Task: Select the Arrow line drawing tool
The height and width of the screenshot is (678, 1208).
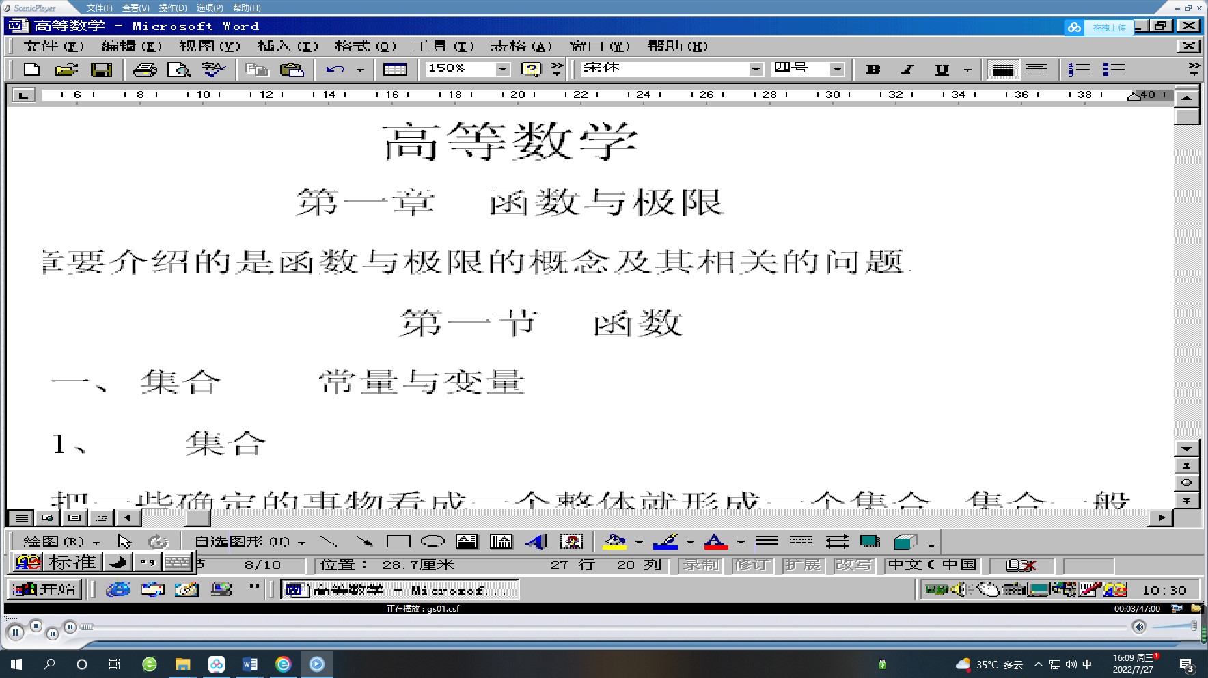Action: coord(364,541)
